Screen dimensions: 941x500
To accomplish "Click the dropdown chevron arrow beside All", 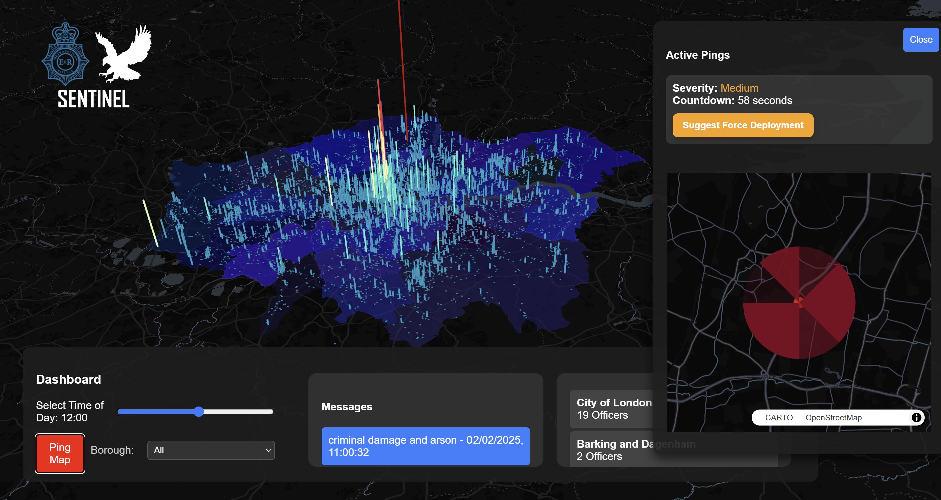I will pos(268,450).
